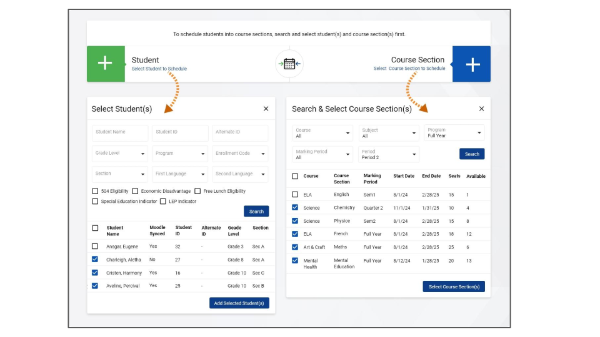Close the Search & Select Course Section(s) panel

click(x=481, y=109)
